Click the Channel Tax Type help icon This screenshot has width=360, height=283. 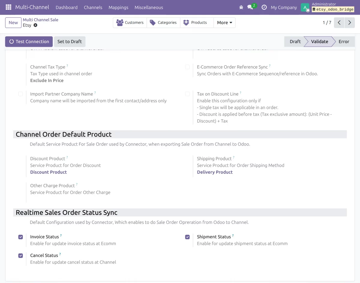67,66
